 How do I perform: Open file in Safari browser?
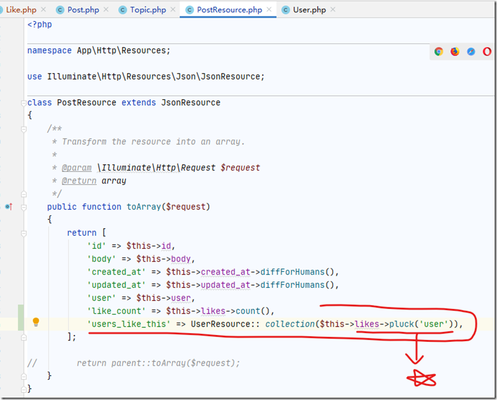[x=471, y=52]
